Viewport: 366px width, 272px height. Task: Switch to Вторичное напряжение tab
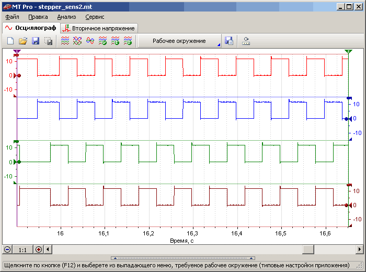pos(99,28)
